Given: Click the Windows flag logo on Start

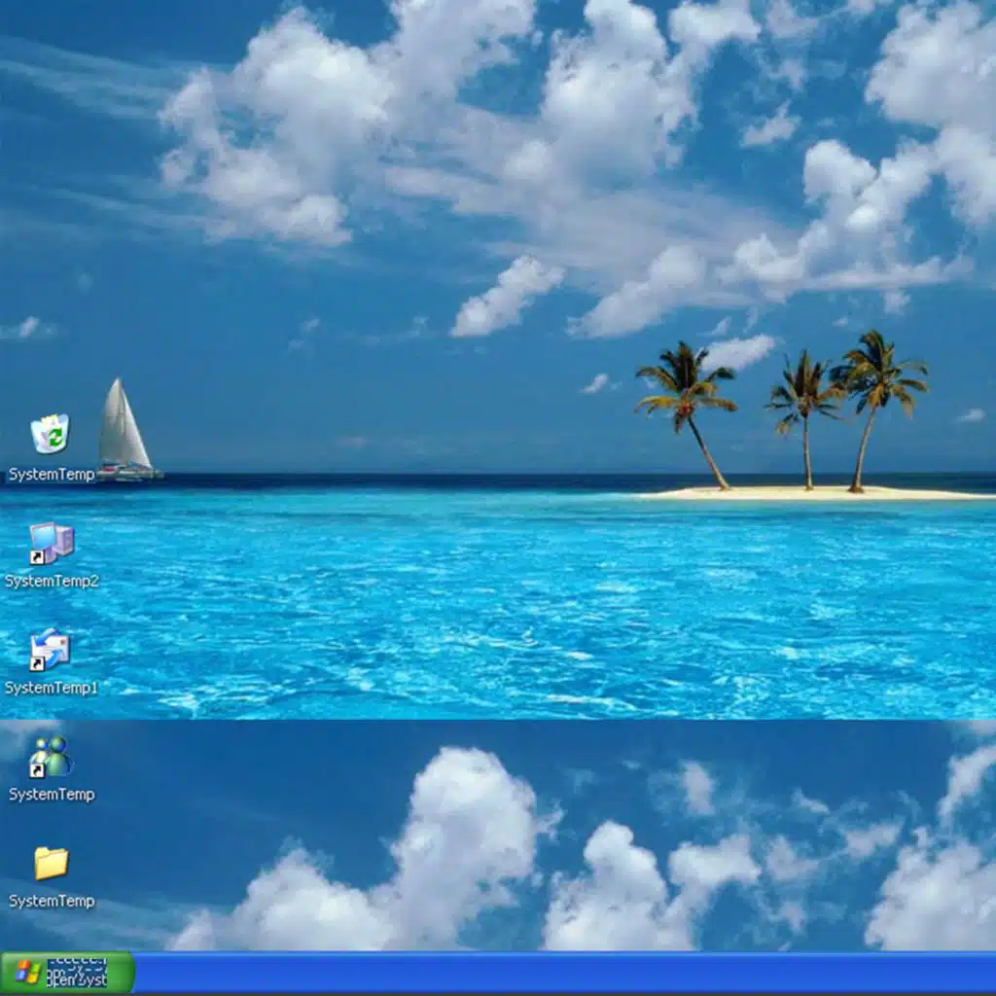Looking at the screenshot, I should point(27,973).
